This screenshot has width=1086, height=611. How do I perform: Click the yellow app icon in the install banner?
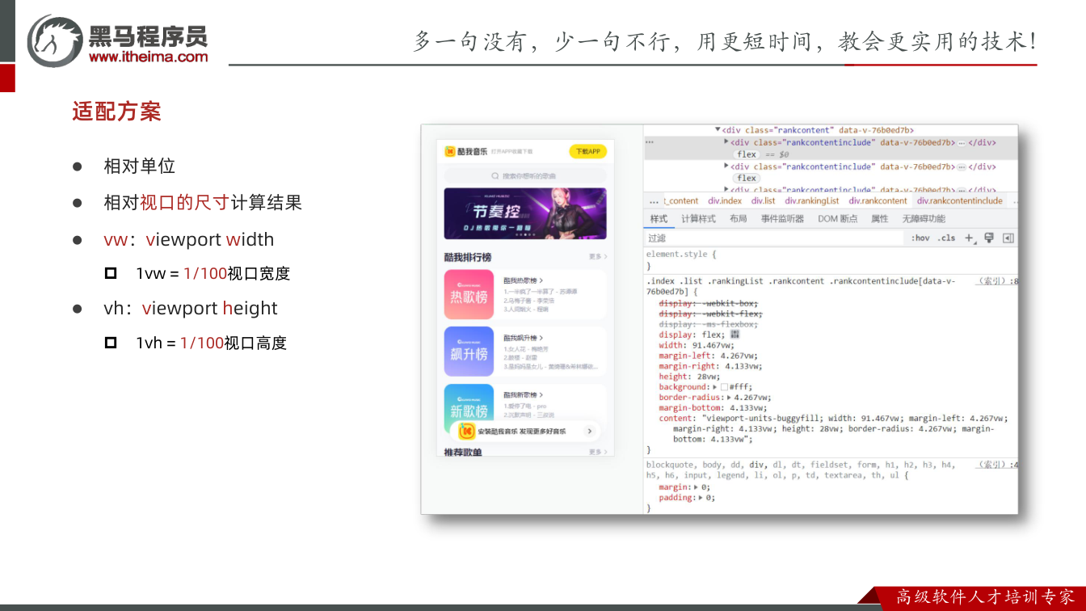tap(466, 432)
